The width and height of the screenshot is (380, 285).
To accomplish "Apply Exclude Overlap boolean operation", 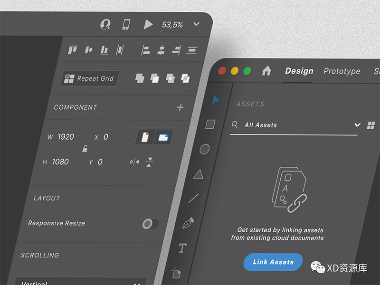I will click(x=185, y=78).
